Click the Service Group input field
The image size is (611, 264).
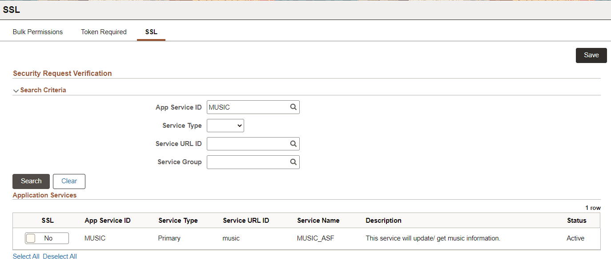[x=245, y=162]
